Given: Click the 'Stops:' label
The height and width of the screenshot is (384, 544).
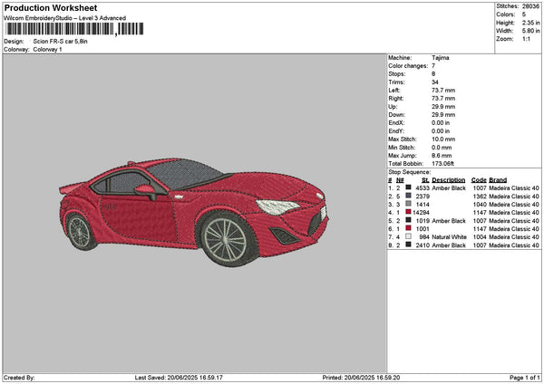Looking at the screenshot, I should [x=396, y=74].
